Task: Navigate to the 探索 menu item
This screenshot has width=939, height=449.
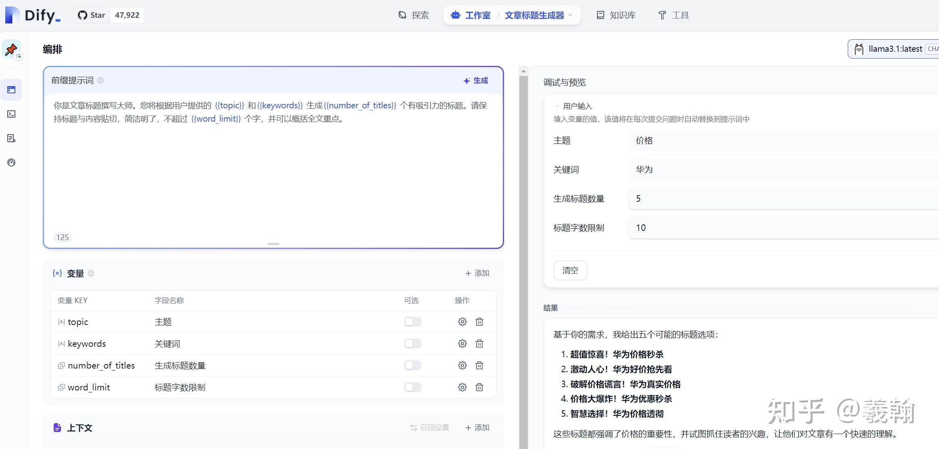Action: 414,15
